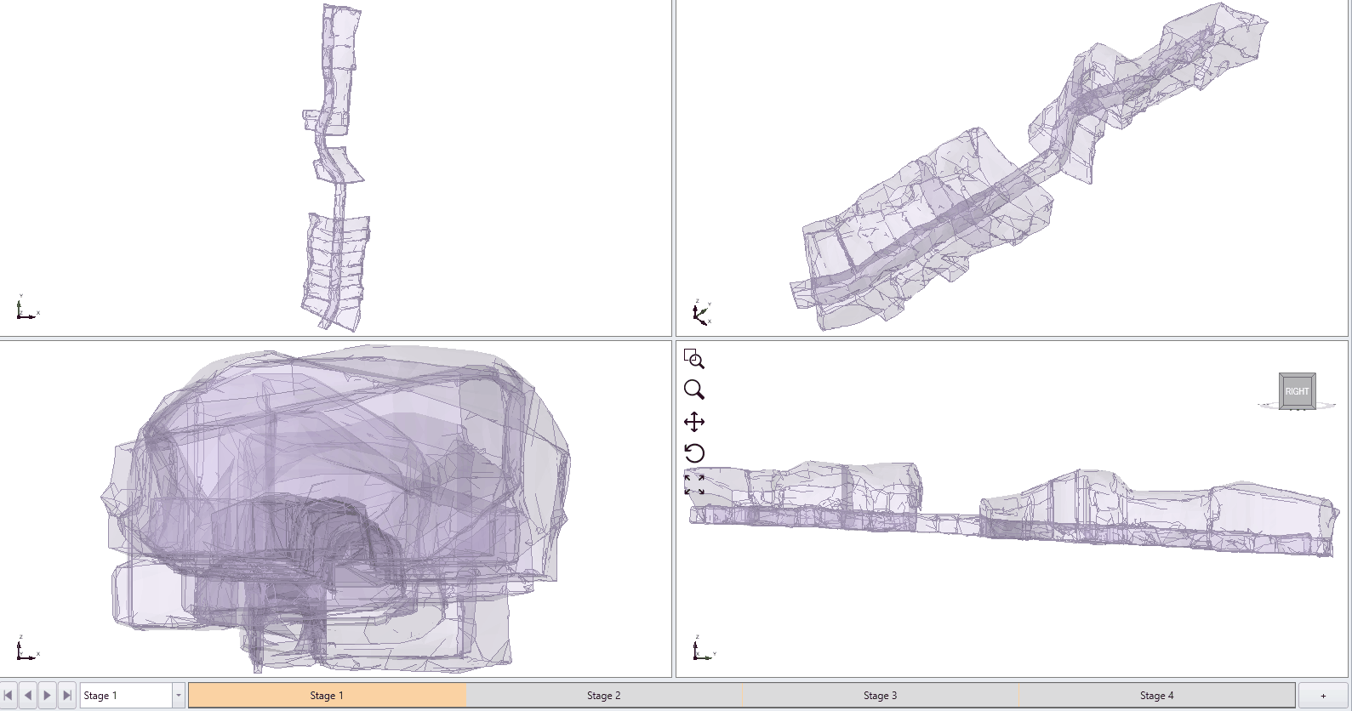Jump to the first stage

[9, 696]
